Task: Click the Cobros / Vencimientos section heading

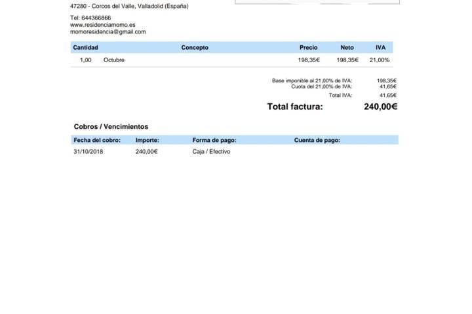Action: (x=111, y=127)
